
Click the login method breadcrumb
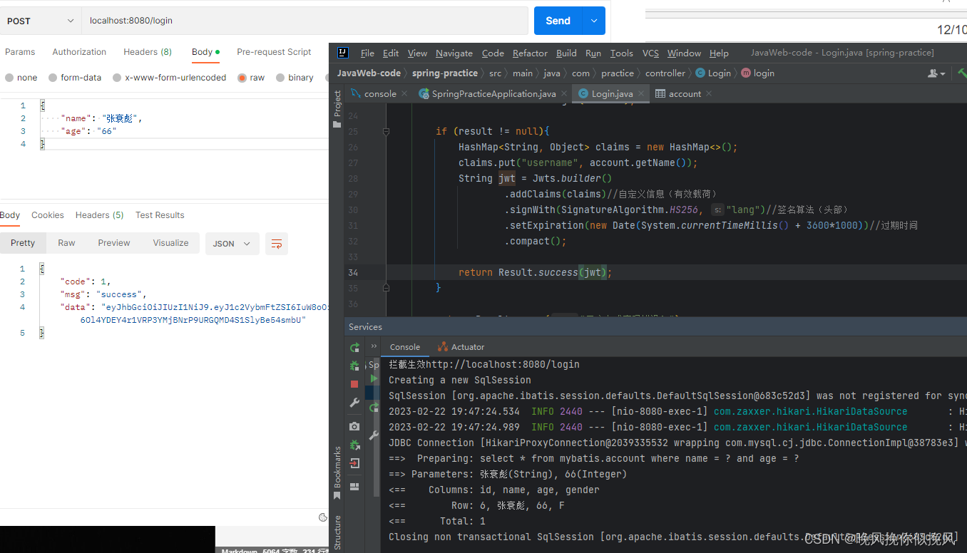coord(758,73)
